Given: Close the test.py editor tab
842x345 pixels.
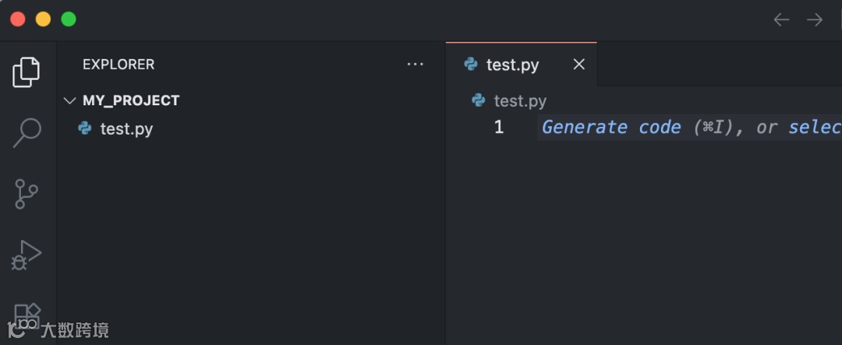Looking at the screenshot, I should pyautogui.click(x=578, y=65).
